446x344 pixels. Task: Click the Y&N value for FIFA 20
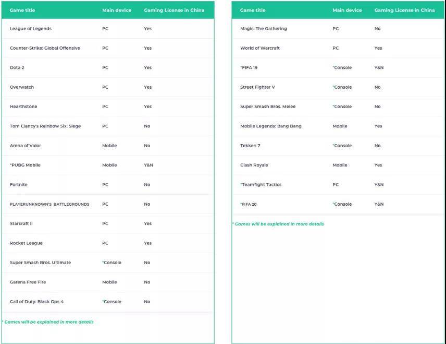tap(379, 204)
